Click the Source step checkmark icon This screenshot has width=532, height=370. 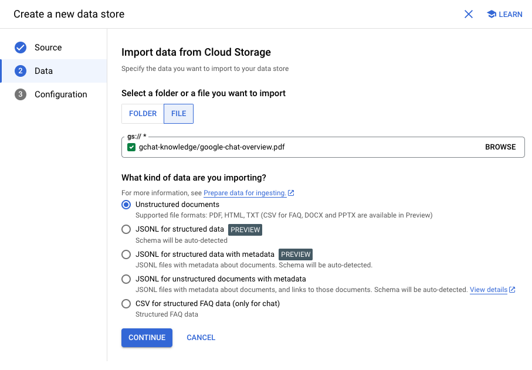coord(21,47)
